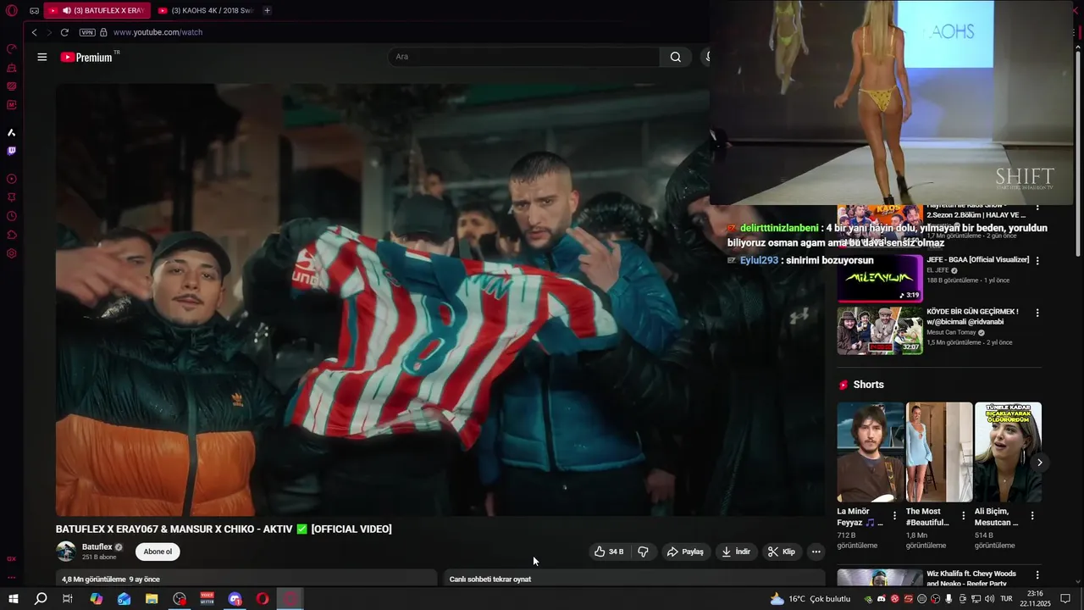Screen dimensions: 1084x610
Task: Open options for KÖYDE BİR GÜN GEÇİRMEK video
Action: coord(1037,313)
